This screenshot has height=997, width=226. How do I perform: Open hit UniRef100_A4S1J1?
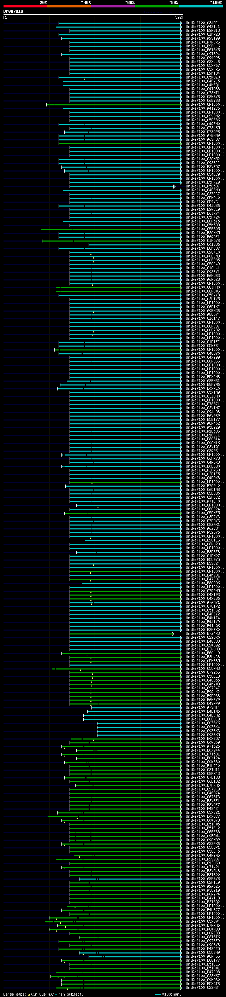pyautogui.click(x=202, y=27)
